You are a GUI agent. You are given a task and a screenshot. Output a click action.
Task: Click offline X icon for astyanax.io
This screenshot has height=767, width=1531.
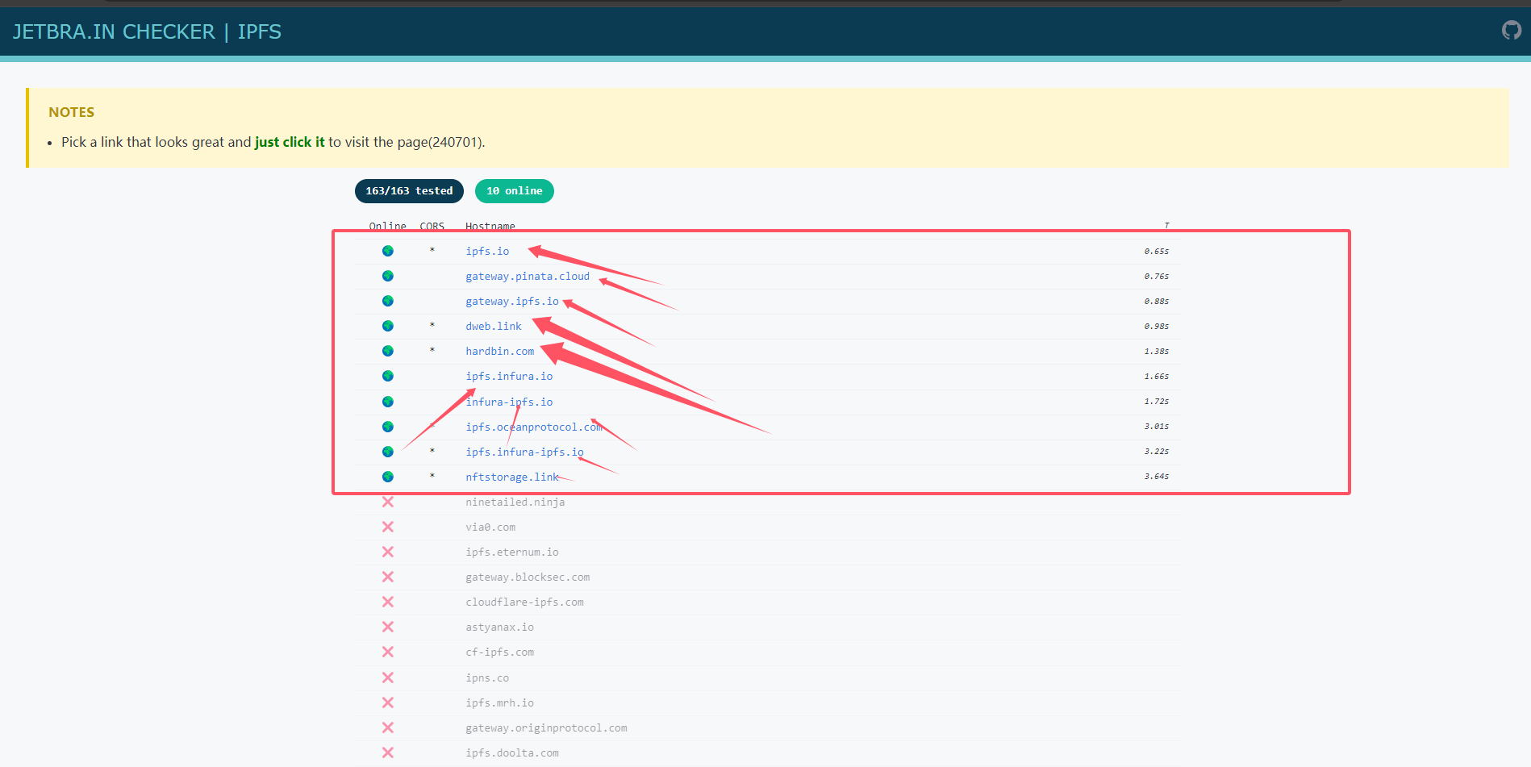pos(388,627)
